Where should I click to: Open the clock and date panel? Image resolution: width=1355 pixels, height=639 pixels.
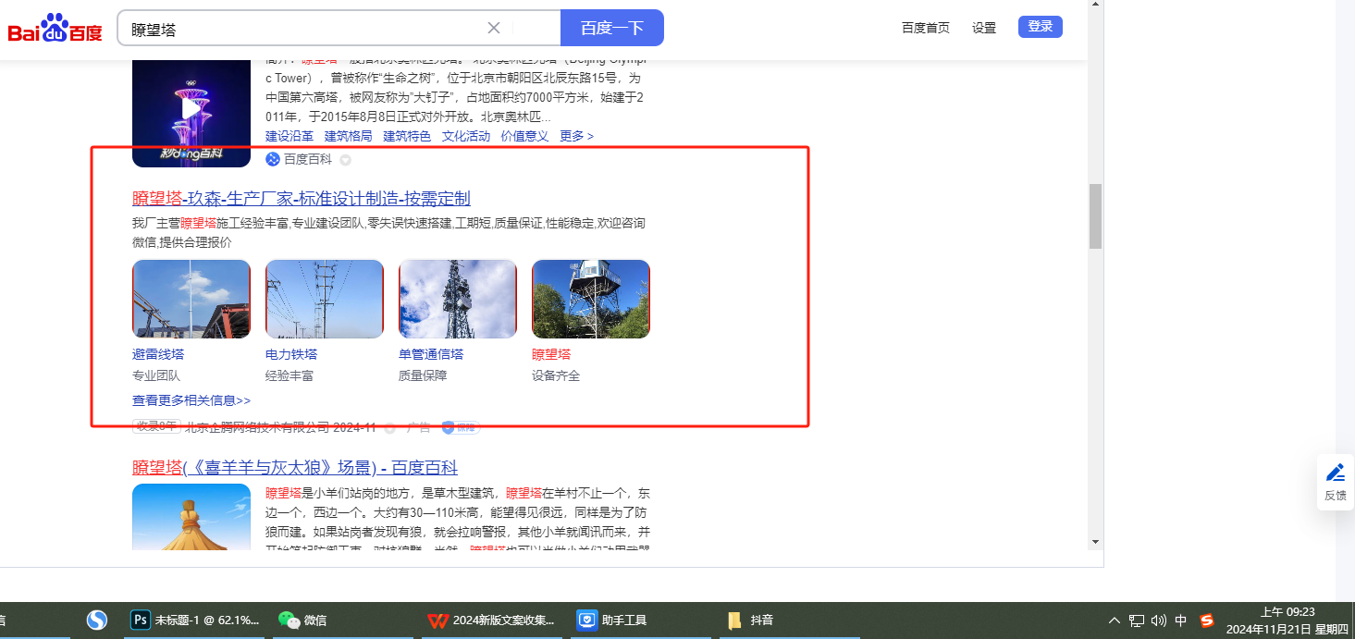(1287, 621)
